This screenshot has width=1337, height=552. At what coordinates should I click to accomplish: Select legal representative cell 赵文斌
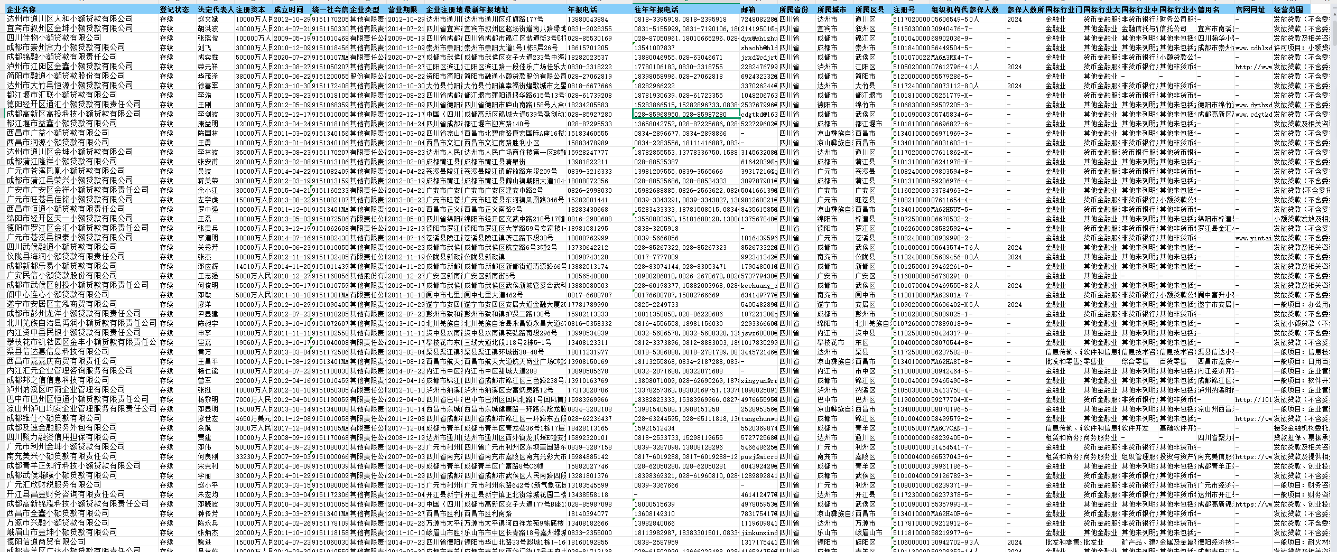pyautogui.click(x=207, y=19)
